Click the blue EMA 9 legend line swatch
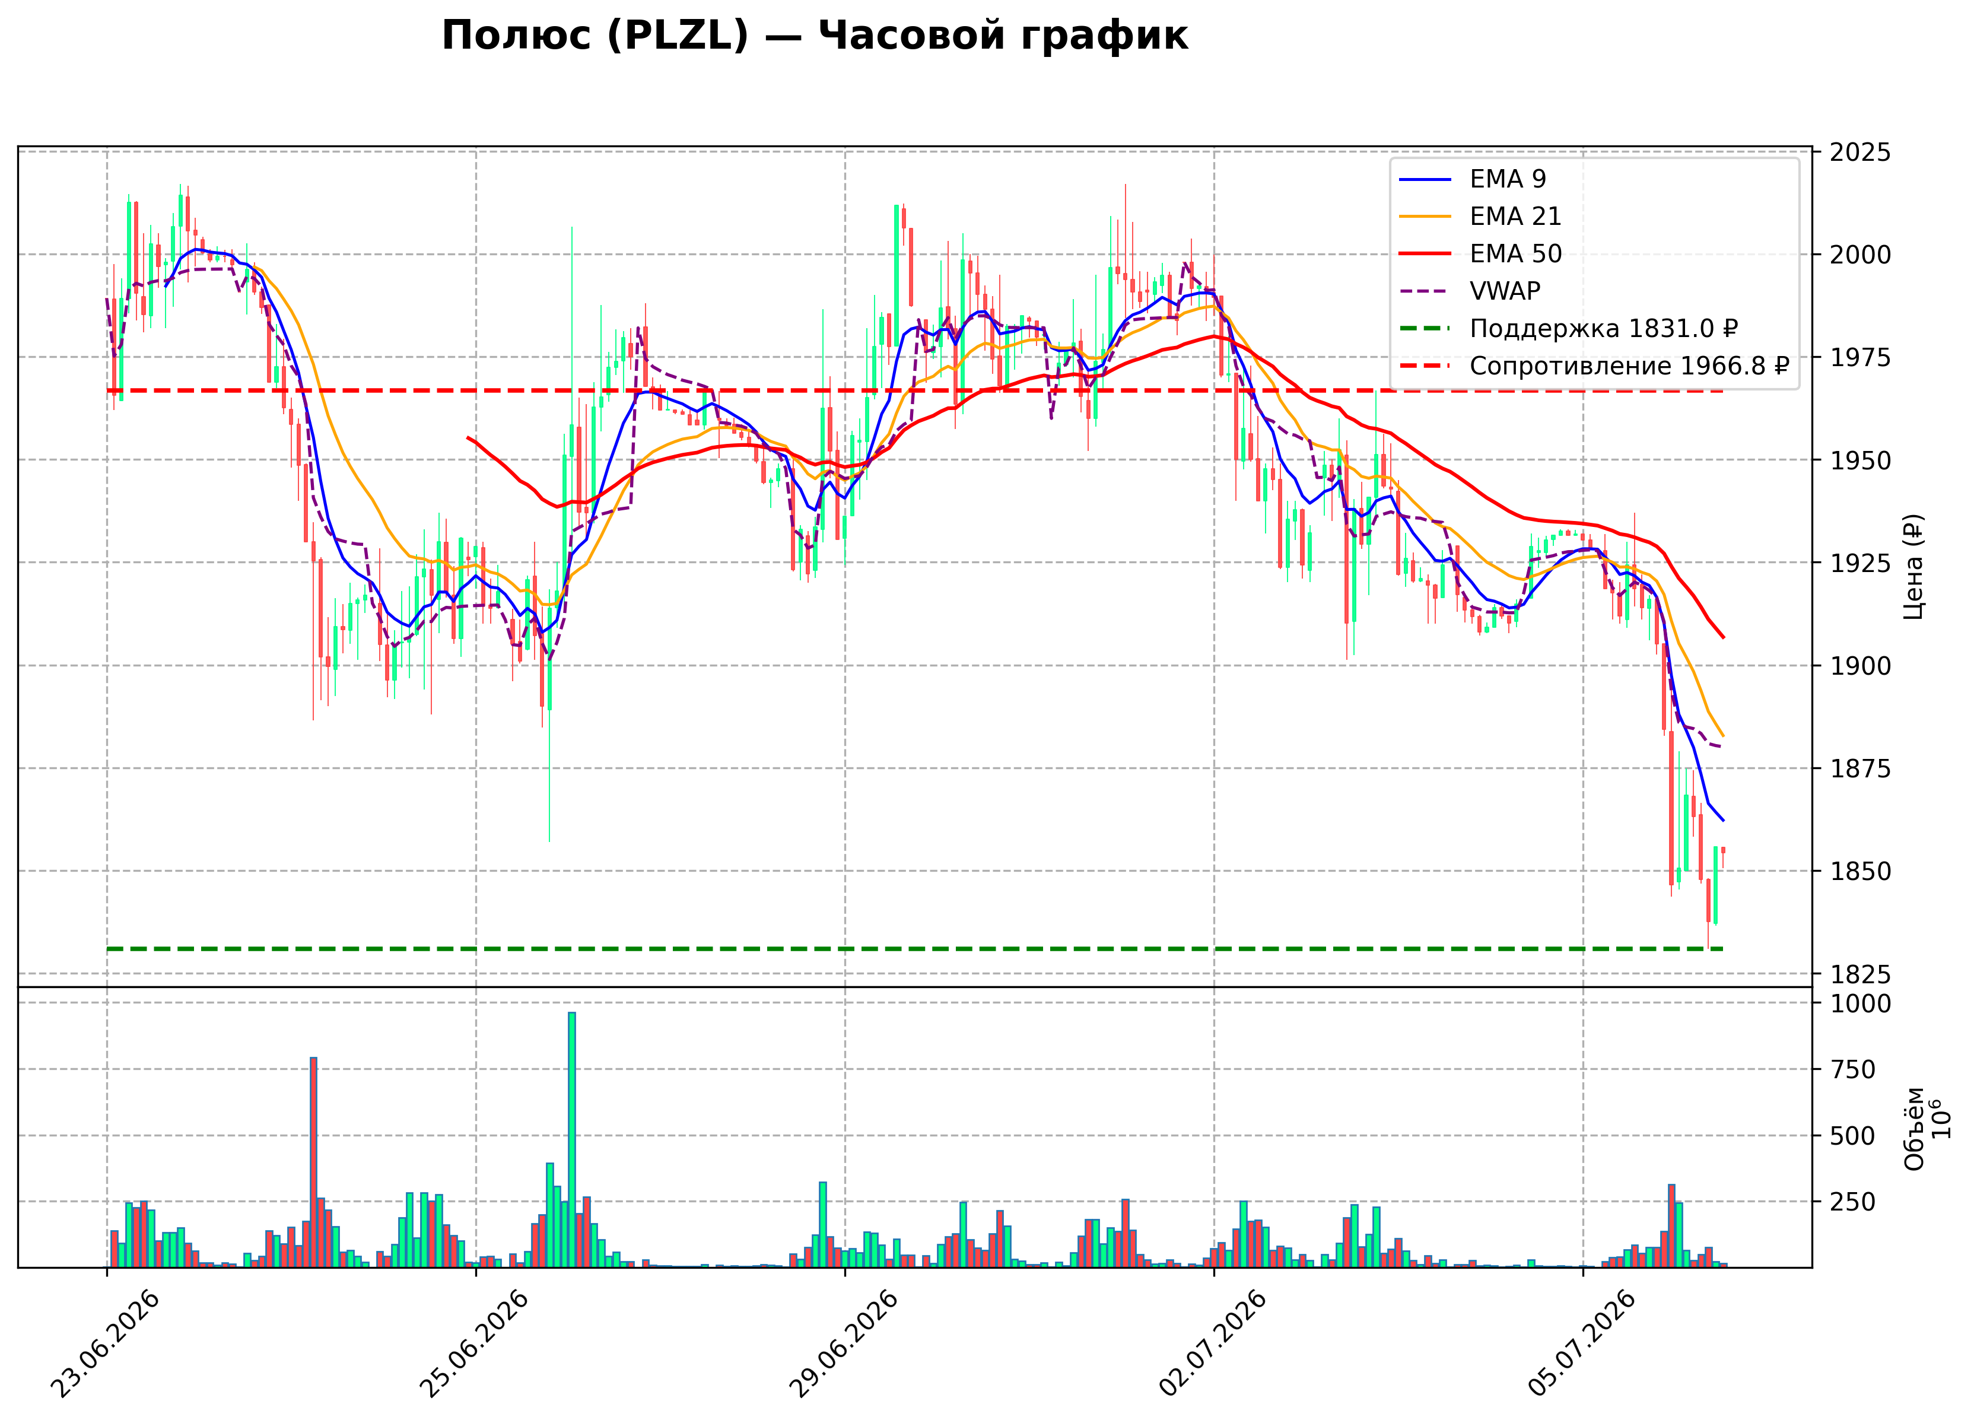 (x=1426, y=179)
